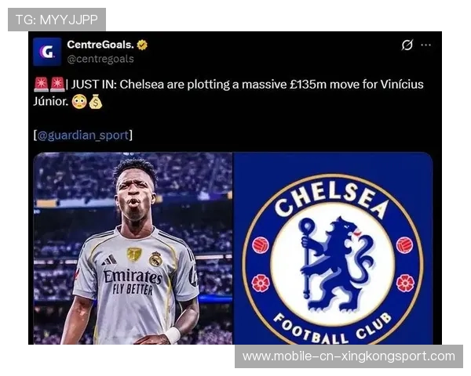Open the @centregoals handle
Viewport: 471px width, 376px height.
(100, 59)
